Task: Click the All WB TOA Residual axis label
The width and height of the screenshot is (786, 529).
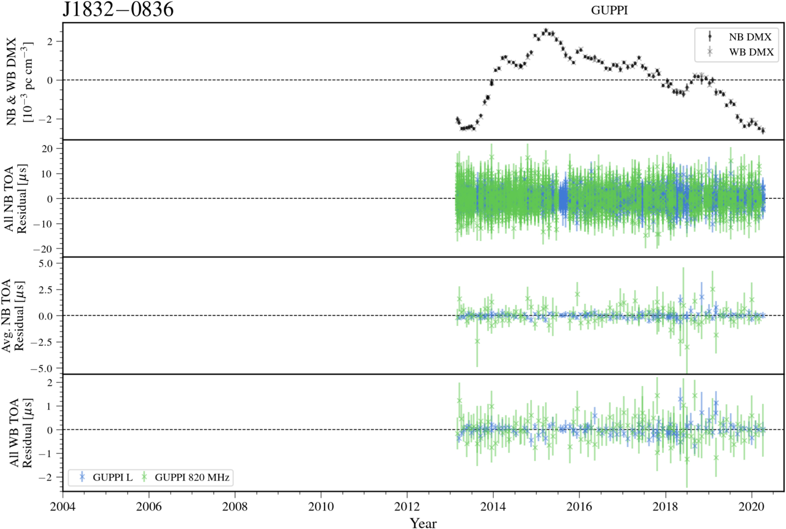Action: pos(21,432)
